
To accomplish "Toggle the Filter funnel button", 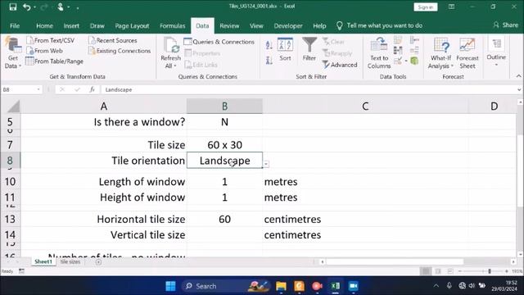I will click(309, 49).
